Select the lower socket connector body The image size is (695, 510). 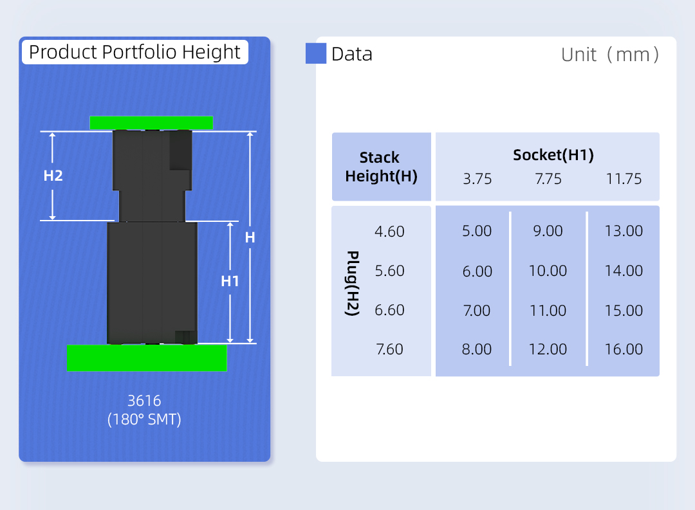tap(152, 283)
